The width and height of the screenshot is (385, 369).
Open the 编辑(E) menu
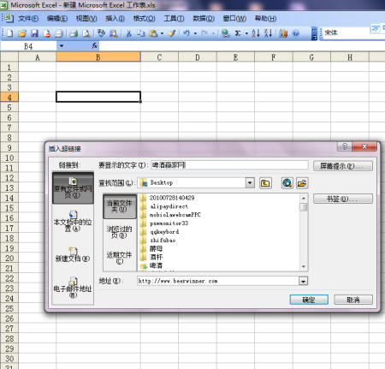(x=57, y=19)
